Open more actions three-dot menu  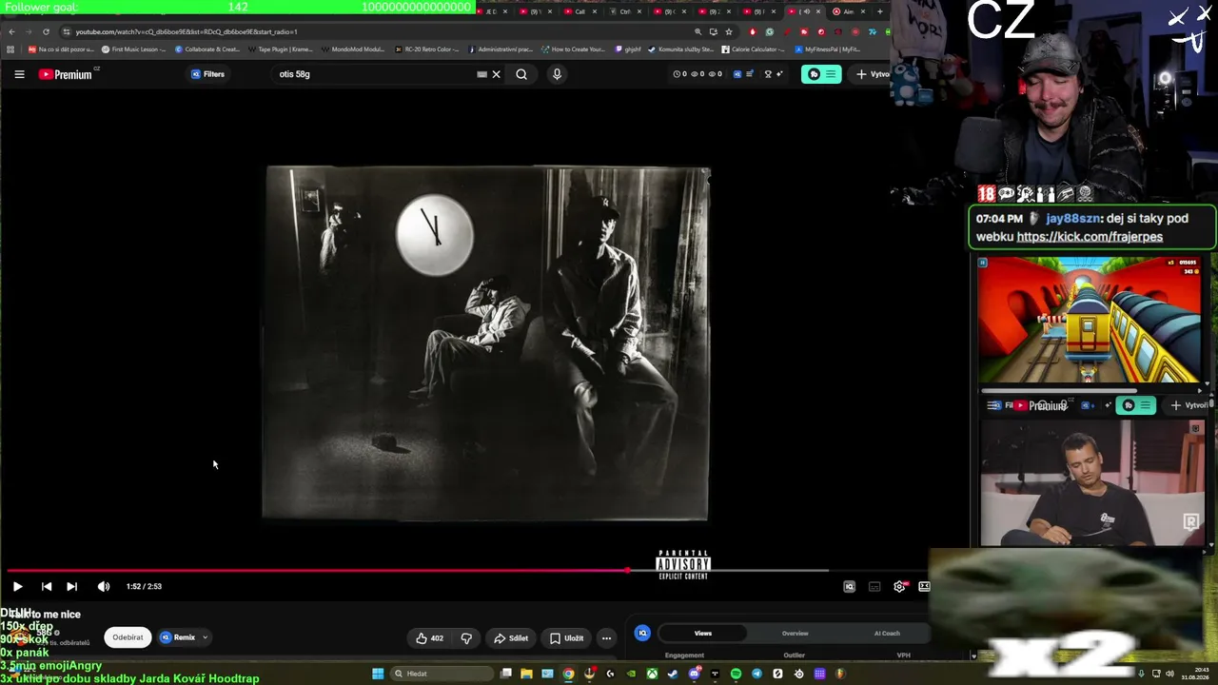(606, 638)
